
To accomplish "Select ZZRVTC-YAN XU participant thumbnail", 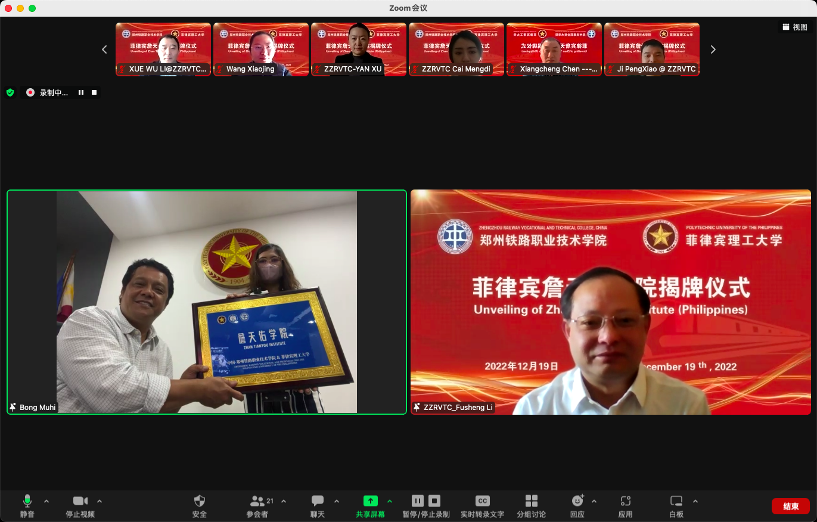I will click(x=359, y=49).
